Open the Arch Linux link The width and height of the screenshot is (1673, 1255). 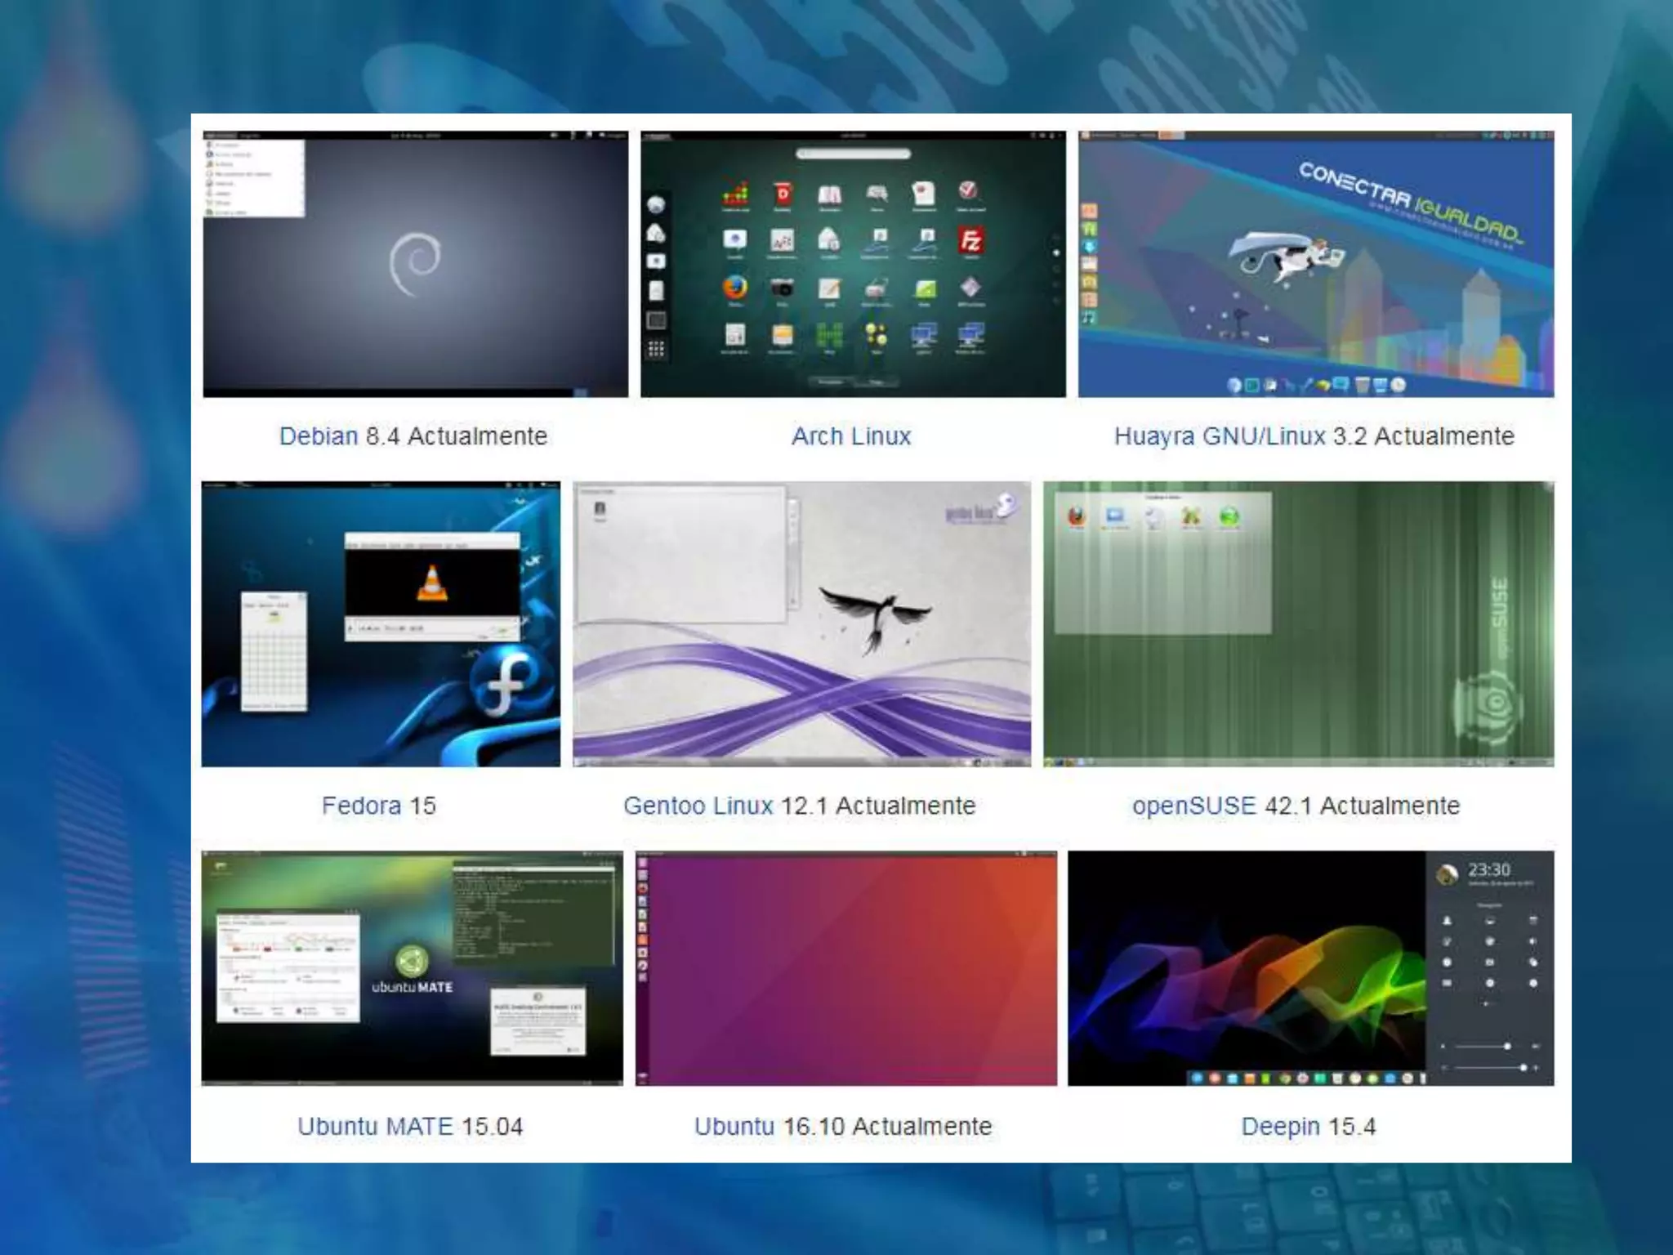851,436
